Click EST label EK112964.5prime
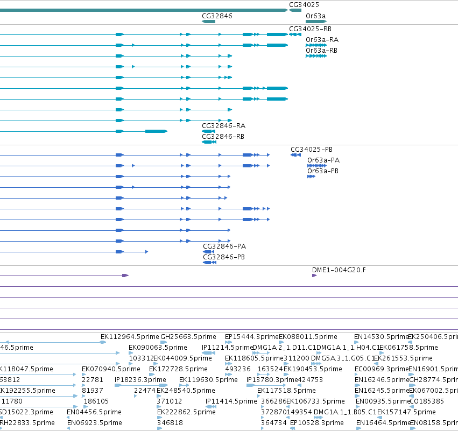The width and height of the screenshot is (458, 431). coord(130,337)
